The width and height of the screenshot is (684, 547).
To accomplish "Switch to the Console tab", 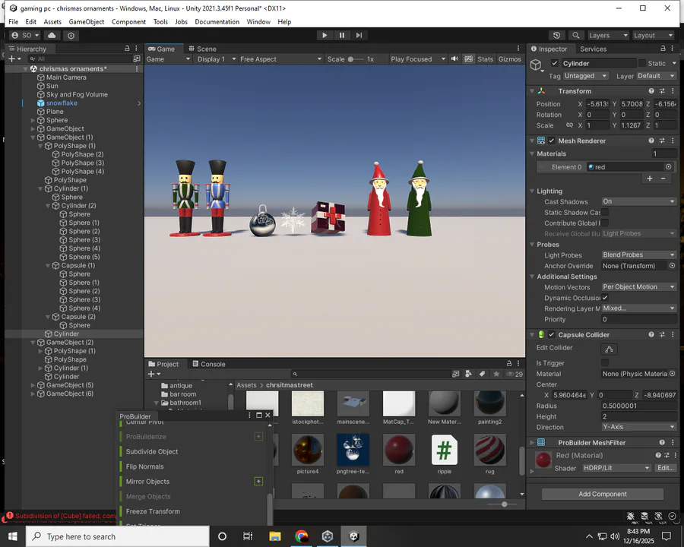I will click(x=209, y=364).
